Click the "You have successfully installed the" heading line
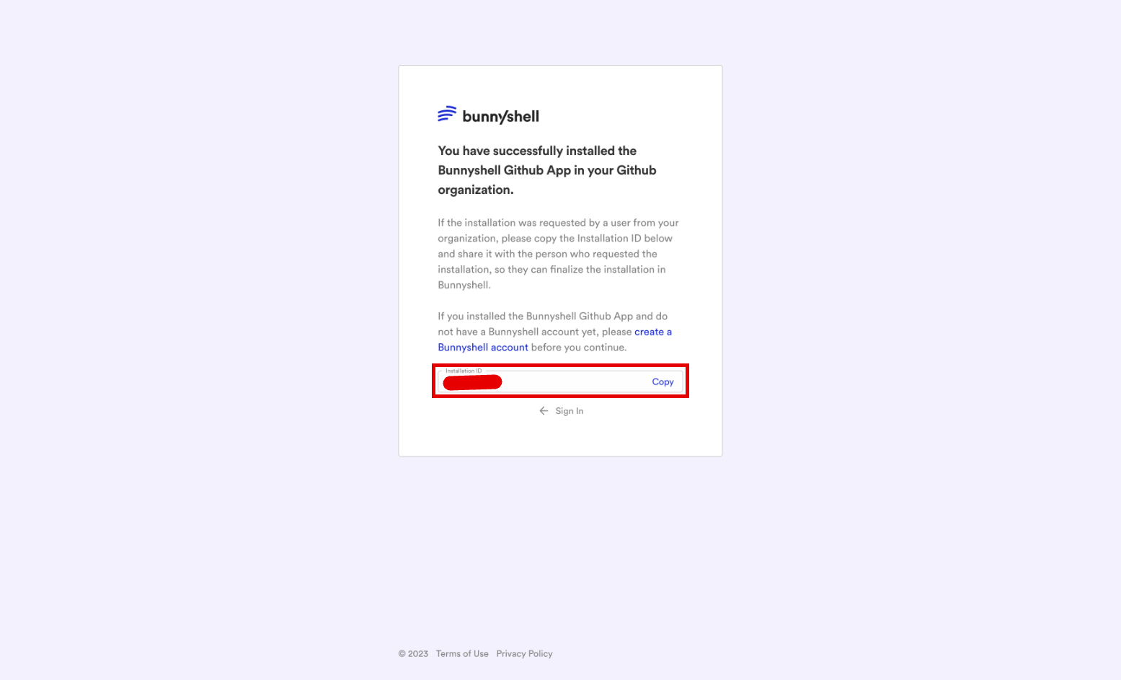 (537, 151)
